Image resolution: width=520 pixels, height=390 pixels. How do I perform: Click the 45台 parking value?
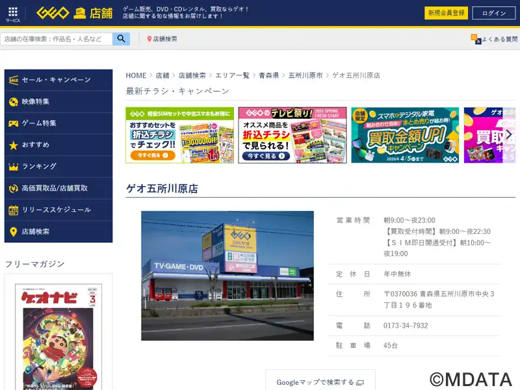coord(391,346)
